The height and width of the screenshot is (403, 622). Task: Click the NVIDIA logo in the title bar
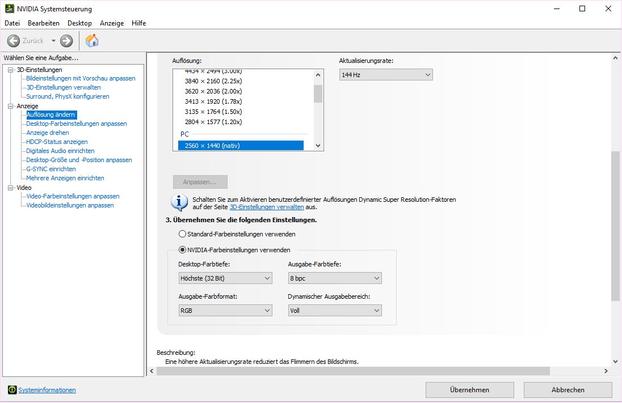[x=9, y=9]
